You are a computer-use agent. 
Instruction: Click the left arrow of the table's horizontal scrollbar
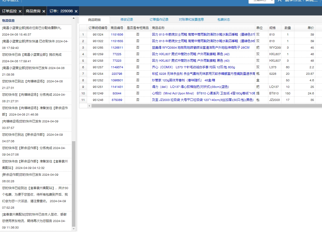(89, 106)
